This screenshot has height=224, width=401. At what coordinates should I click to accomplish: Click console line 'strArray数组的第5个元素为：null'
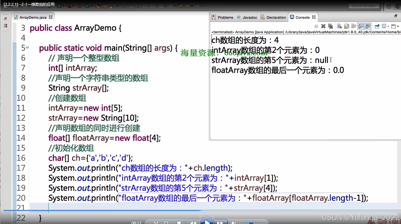click(x=270, y=60)
